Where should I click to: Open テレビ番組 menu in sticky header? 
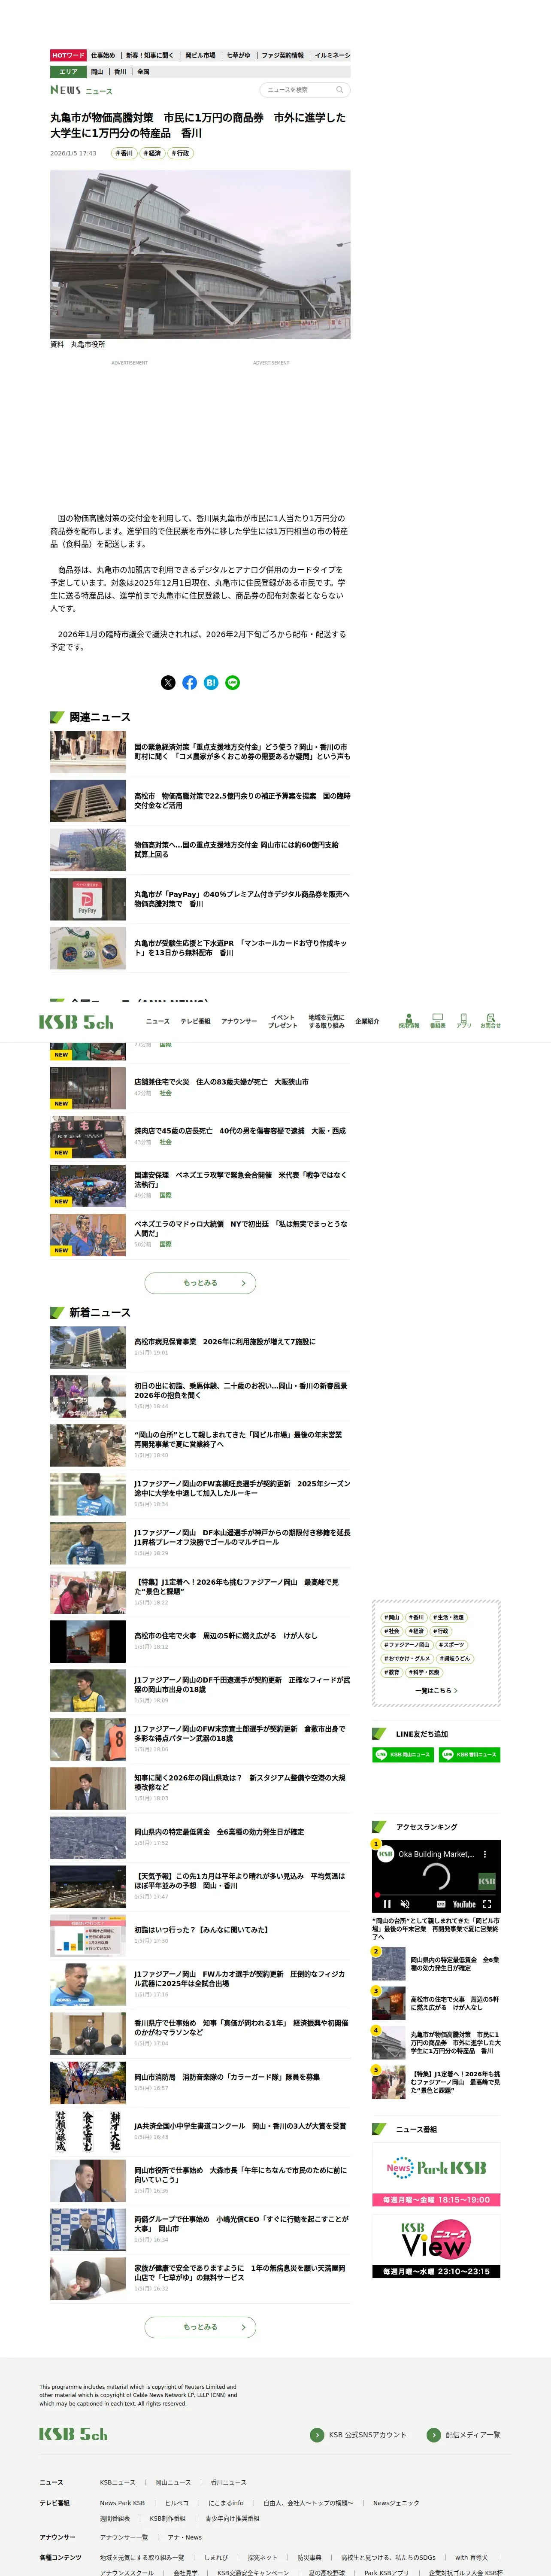point(195,1022)
